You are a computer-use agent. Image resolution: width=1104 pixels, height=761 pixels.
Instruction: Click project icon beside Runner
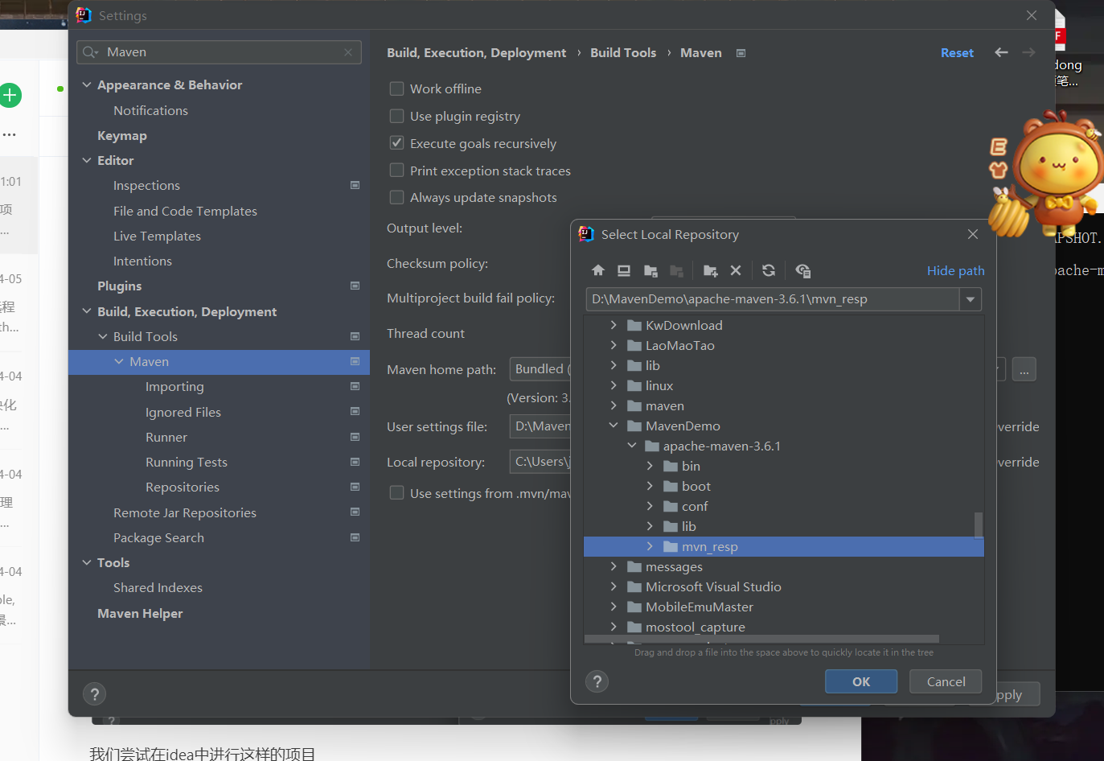coord(355,437)
